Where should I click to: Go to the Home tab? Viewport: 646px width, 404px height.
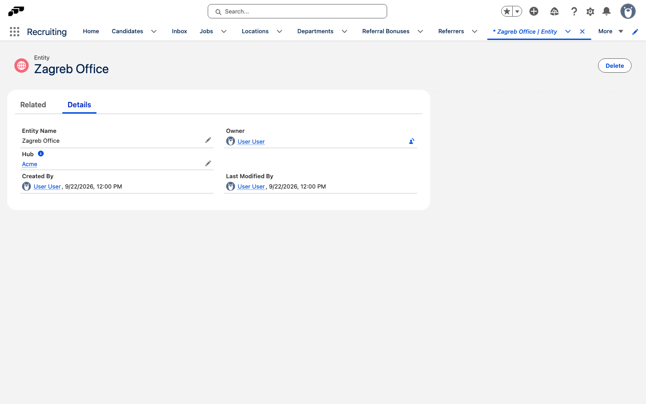tap(91, 31)
